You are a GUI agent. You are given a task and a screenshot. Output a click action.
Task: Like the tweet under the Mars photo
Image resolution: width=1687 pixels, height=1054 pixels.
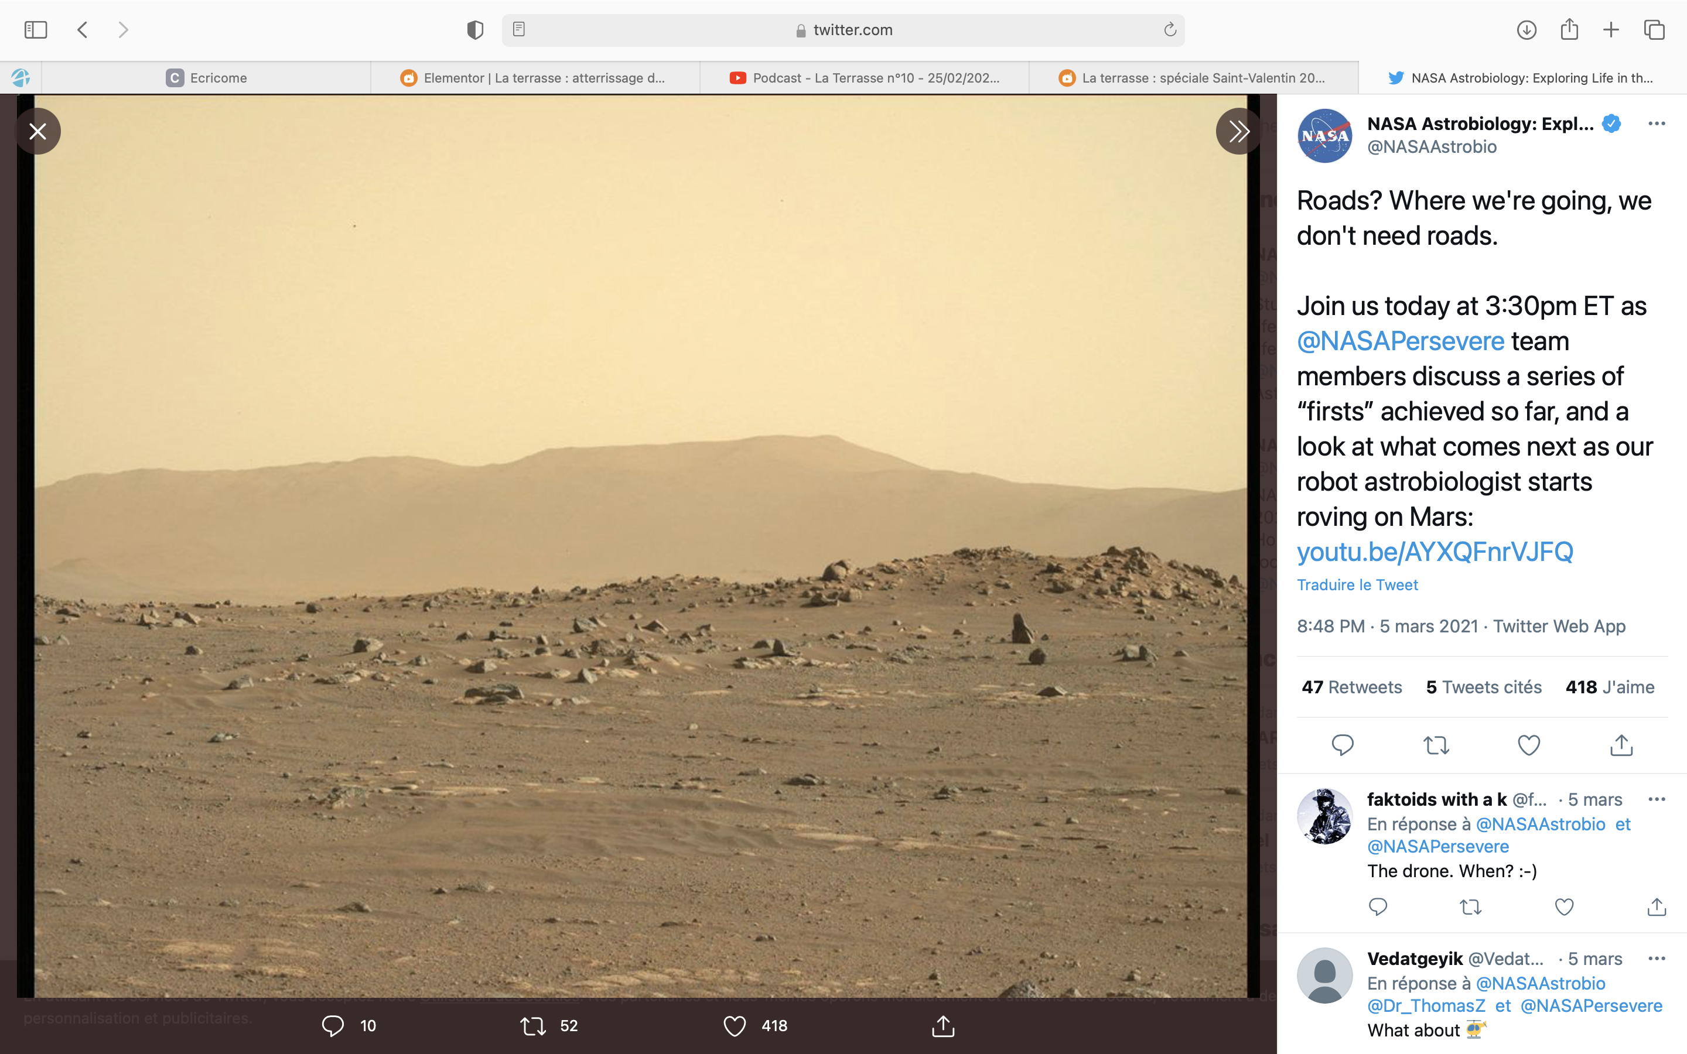point(735,1025)
